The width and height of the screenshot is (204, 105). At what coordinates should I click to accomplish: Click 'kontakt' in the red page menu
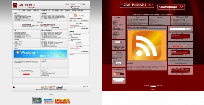[115, 38]
